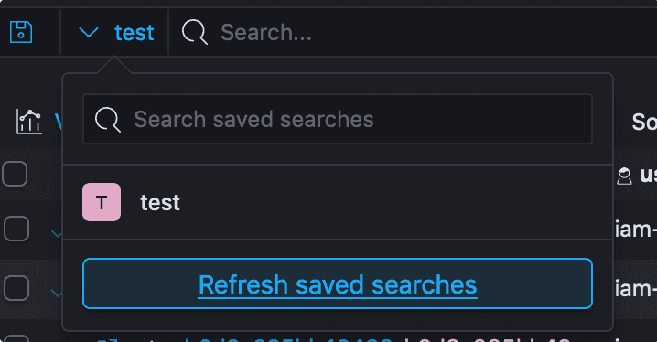Viewport: 657px width, 342px height.
Task: Click the Search saved searches input
Action: click(x=338, y=119)
